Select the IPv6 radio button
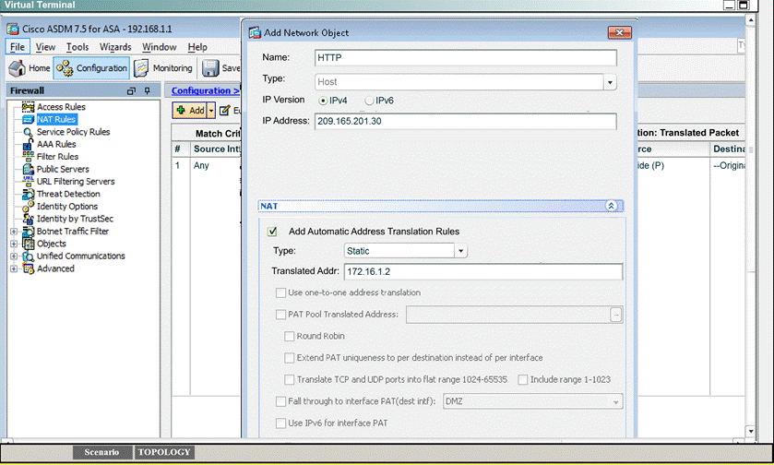774x465 pixels. point(370,101)
